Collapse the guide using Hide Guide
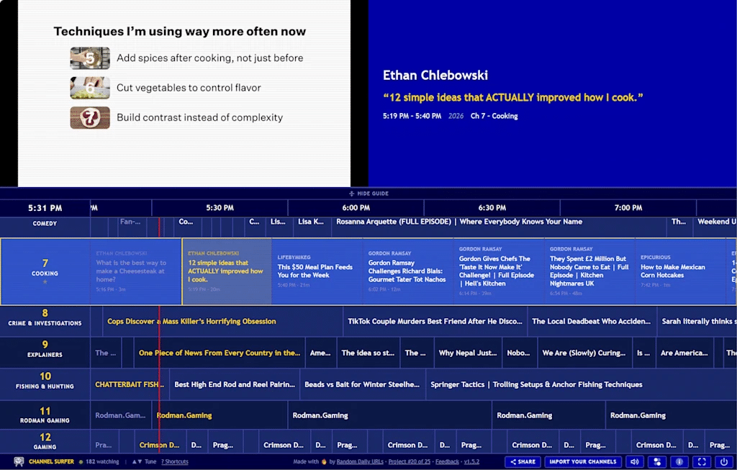The width and height of the screenshot is (737, 470). pyautogui.click(x=368, y=194)
